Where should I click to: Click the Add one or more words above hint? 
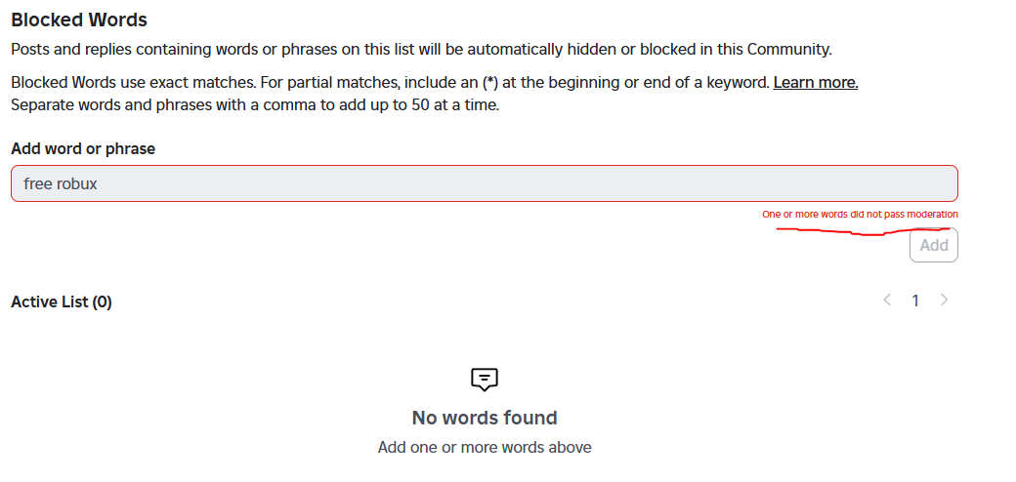(x=484, y=447)
